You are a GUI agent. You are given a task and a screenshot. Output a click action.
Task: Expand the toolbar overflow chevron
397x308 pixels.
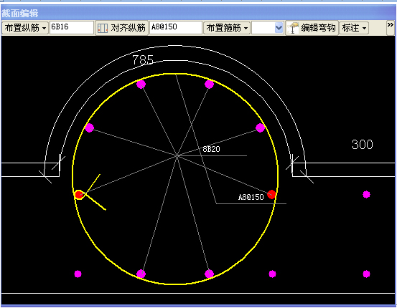click(390, 25)
